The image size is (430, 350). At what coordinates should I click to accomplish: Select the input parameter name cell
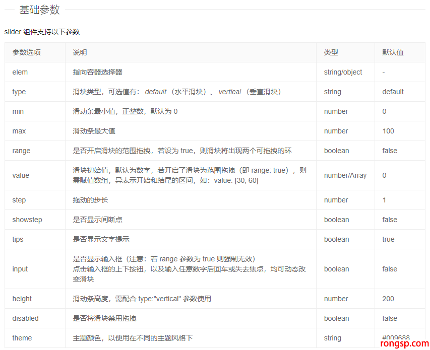pyautogui.click(x=20, y=269)
